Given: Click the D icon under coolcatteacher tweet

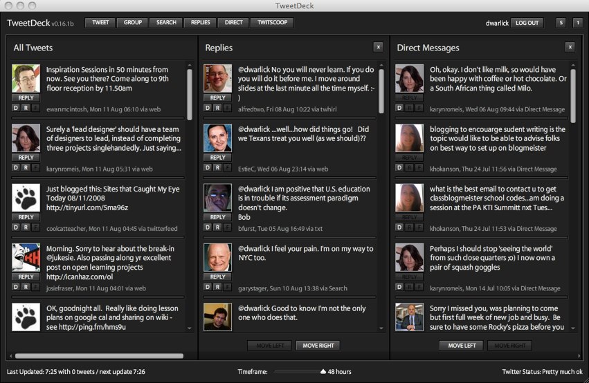Looking at the screenshot, I should (x=16, y=227).
